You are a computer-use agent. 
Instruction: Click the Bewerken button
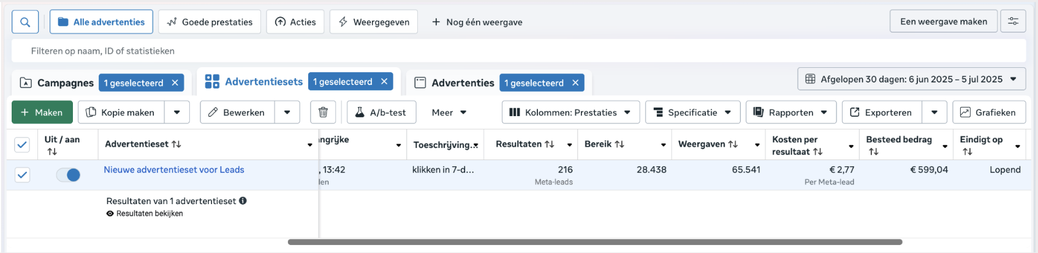click(237, 112)
